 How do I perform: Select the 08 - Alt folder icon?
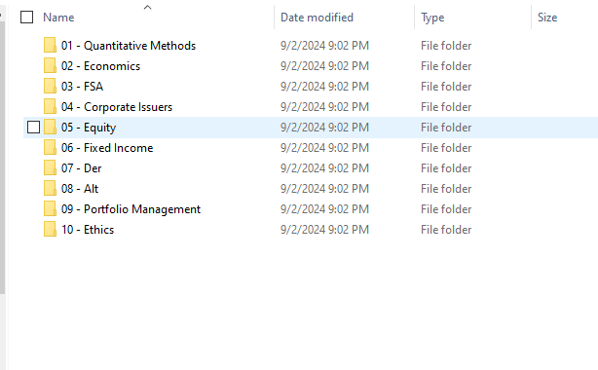[x=50, y=189]
